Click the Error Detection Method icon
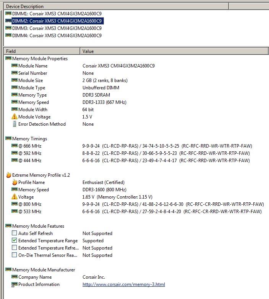The image size is (269, 299). tap(15, 124)
